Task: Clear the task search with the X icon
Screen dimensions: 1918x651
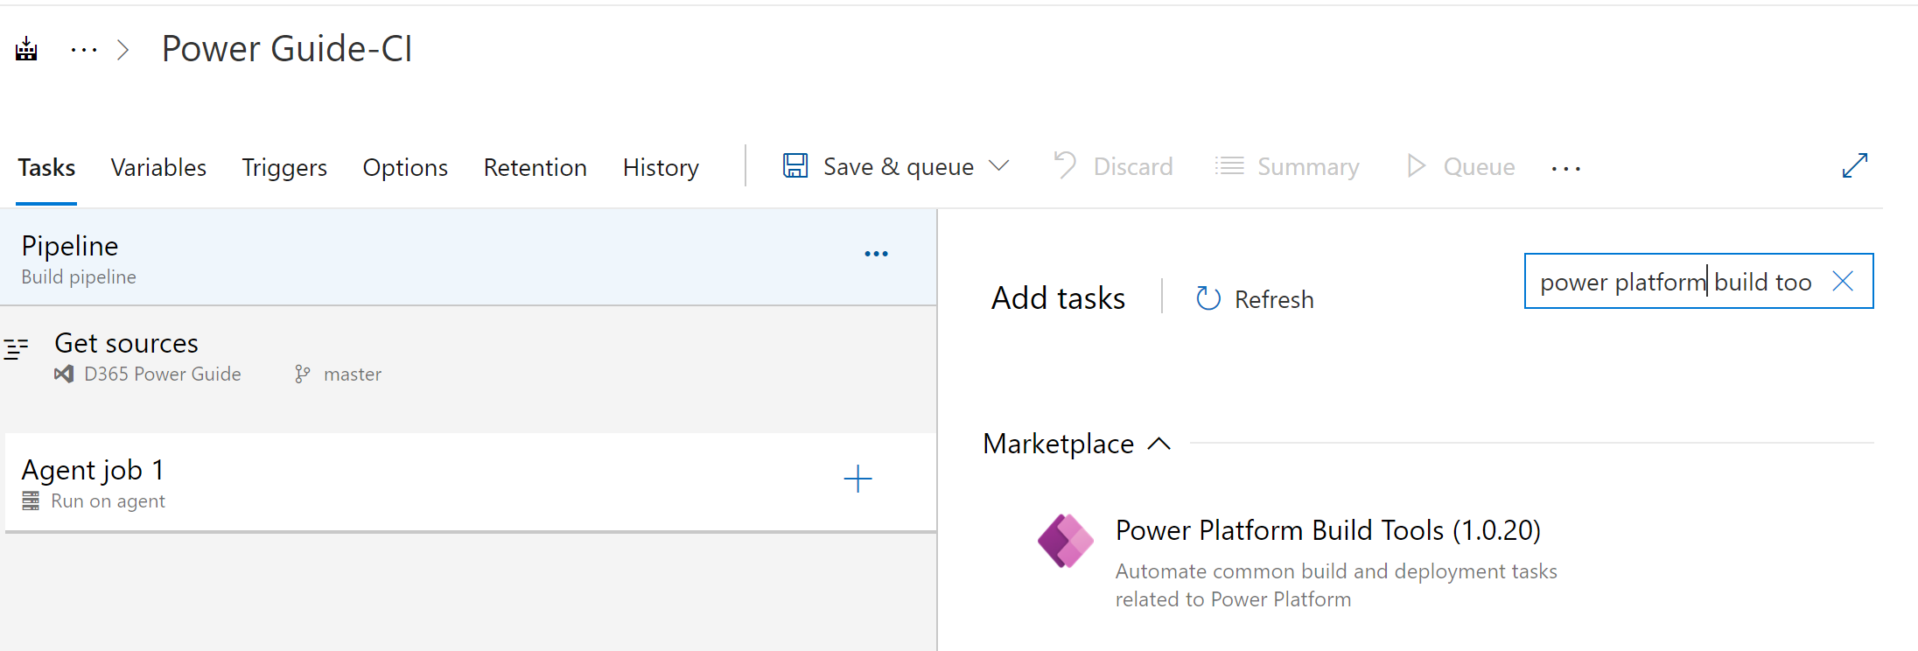Action: [1843, 281]
